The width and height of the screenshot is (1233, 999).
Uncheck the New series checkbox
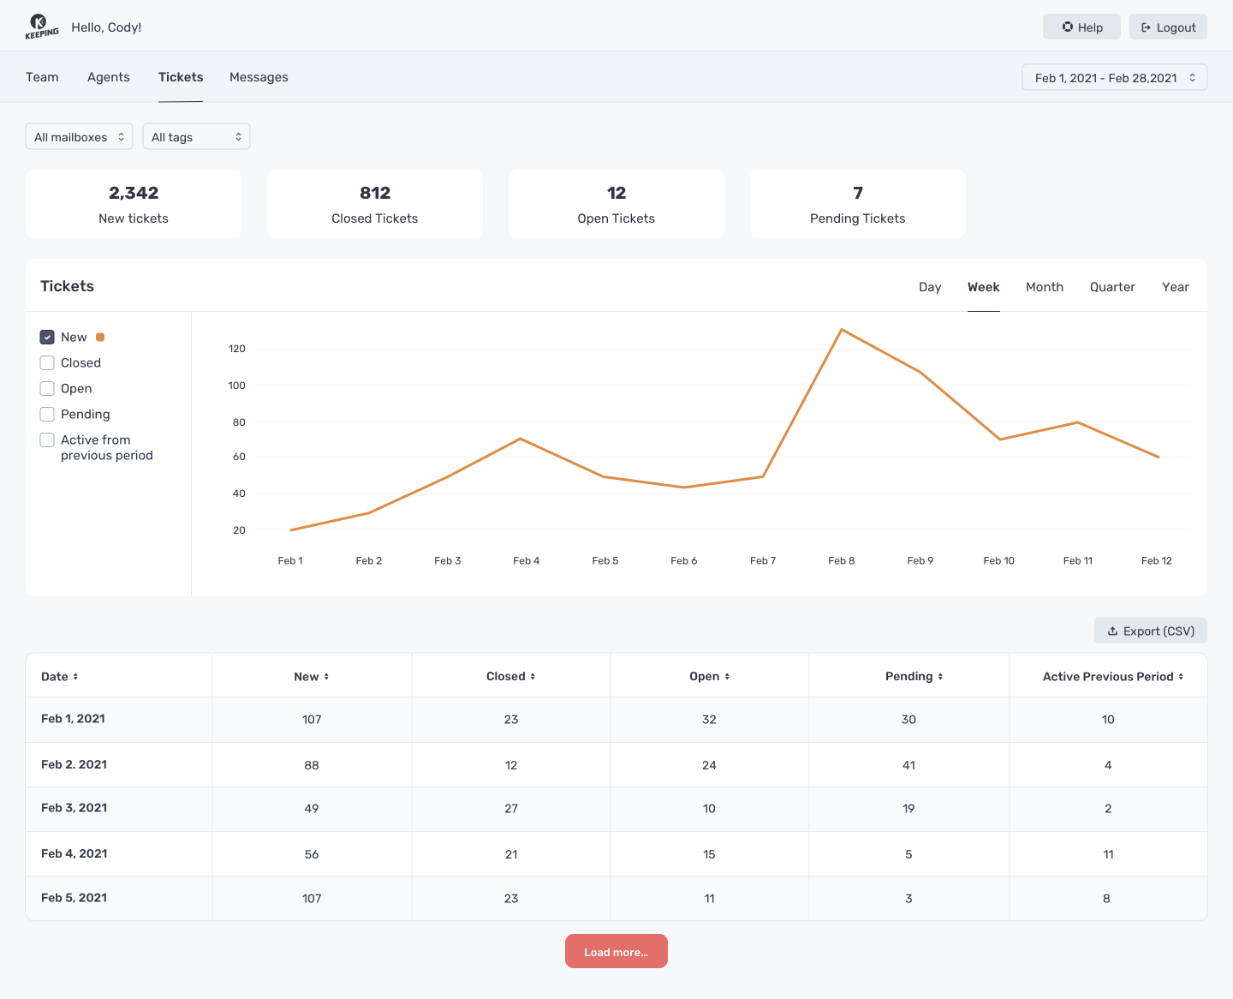47,338
